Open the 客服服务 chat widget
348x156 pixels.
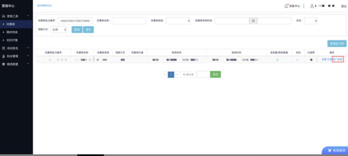[x=335, y=150]
